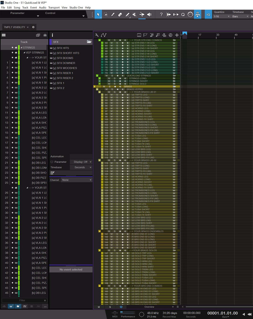Collapse the STRINGS folder in track list
The image size is (253, 319).
click(21, 48)
